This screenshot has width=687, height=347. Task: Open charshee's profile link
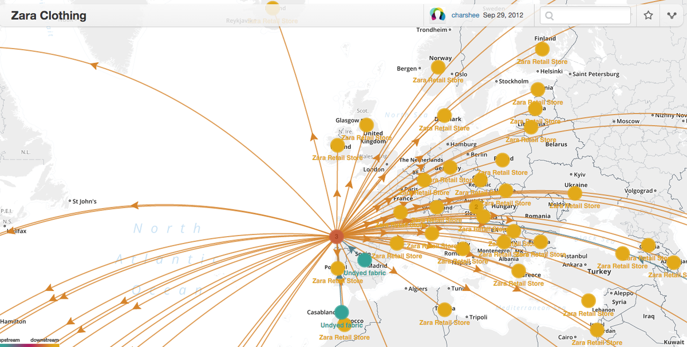coord(464,15)
